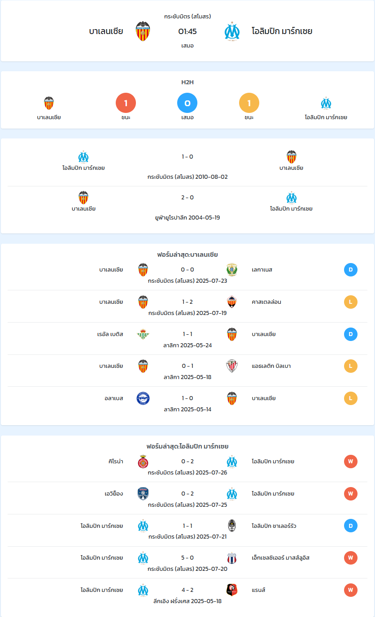Select the W badge on Marseille–Rennes match
This screenshot has height=617, width=375.
coord(351,590)
